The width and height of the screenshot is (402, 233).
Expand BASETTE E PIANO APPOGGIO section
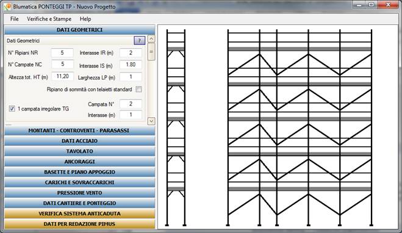[79, 172]
